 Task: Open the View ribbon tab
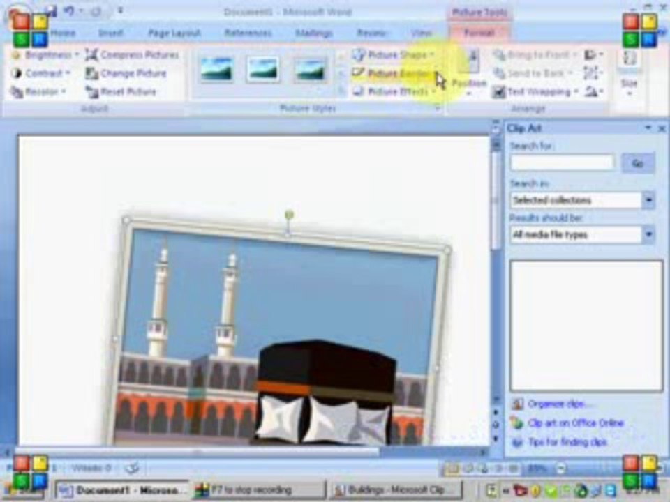(x=421, y=33)
